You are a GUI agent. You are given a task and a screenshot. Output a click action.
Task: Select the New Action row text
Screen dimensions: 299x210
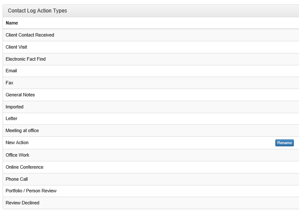[17, 142]
